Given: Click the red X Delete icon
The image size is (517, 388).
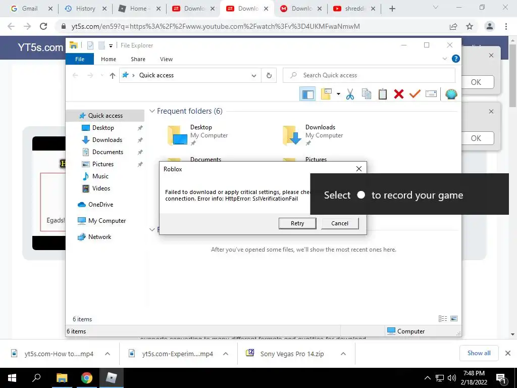Looking at the screenshot, I should (x=399, y=94).
